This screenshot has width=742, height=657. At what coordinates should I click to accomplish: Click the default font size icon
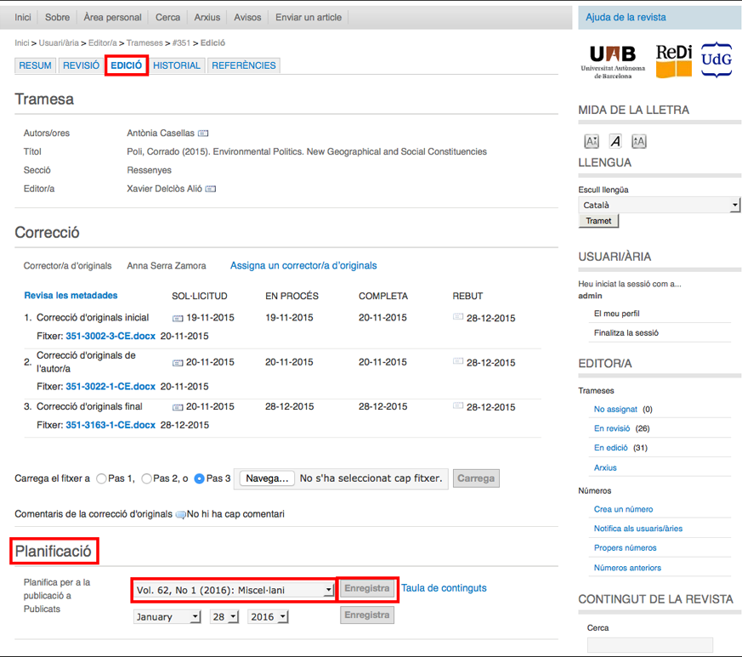click(615, 141)
